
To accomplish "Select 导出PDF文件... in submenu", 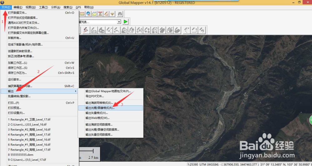I will (110, 96).
